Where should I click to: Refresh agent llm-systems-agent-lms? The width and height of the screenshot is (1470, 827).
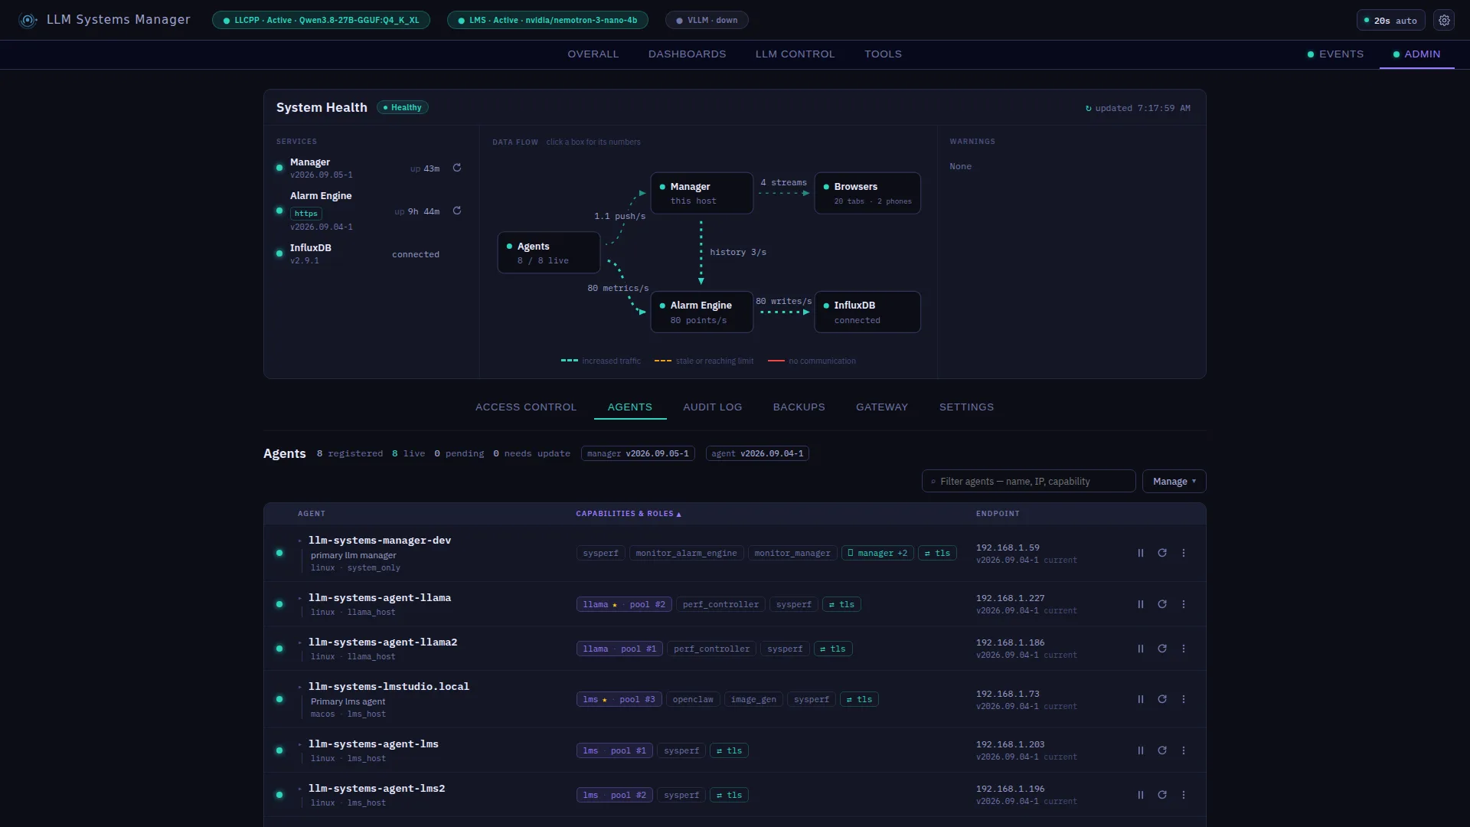[1162, 750]
